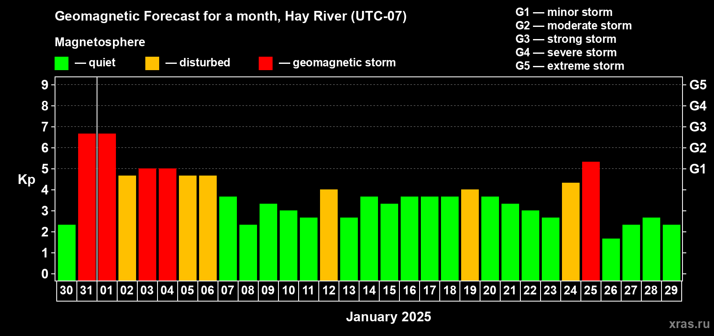Click the red bar for day 03
714x336 pixels.
pos(147,225)
